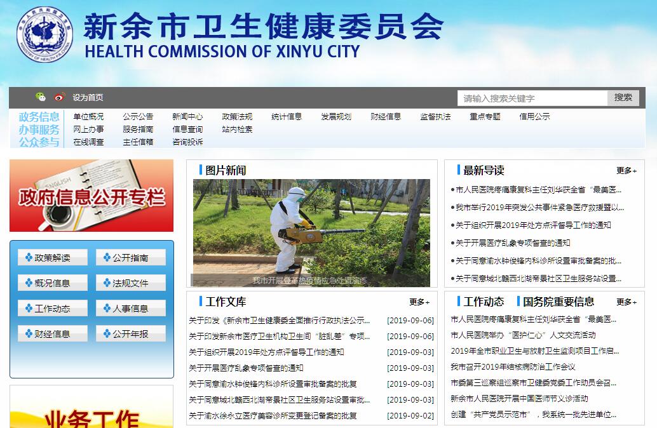The width and height of the screenshot is (657, 428).
Task: Open the 政府信息公开专栏 banner
Action: click(x=91, y=196)
